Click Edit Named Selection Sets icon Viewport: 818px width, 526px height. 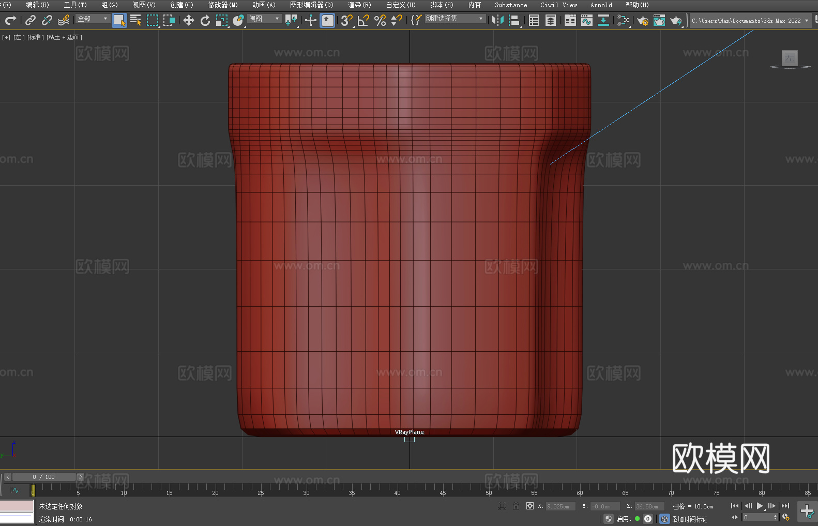pyautogui.click(x=416, y=20)
